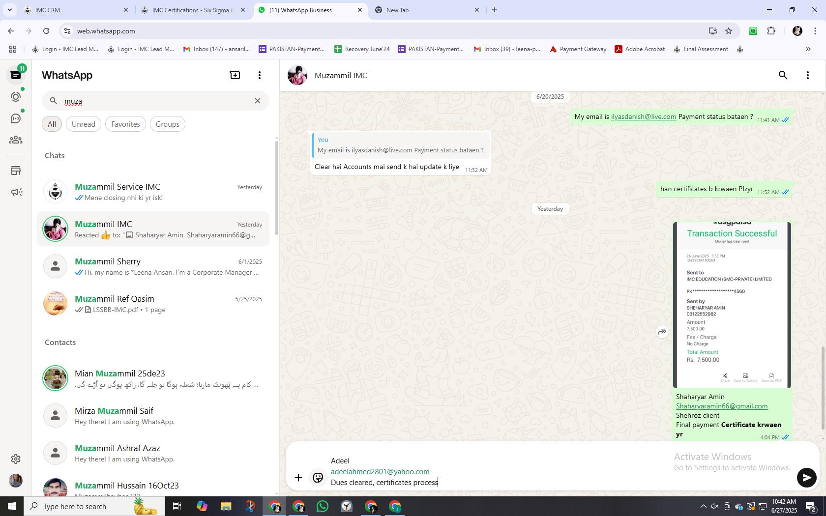Open the Adobe Acrobat bookmark
Image resolution: width=826 pixels, height=516 pixels.
[x=640, y=49]
